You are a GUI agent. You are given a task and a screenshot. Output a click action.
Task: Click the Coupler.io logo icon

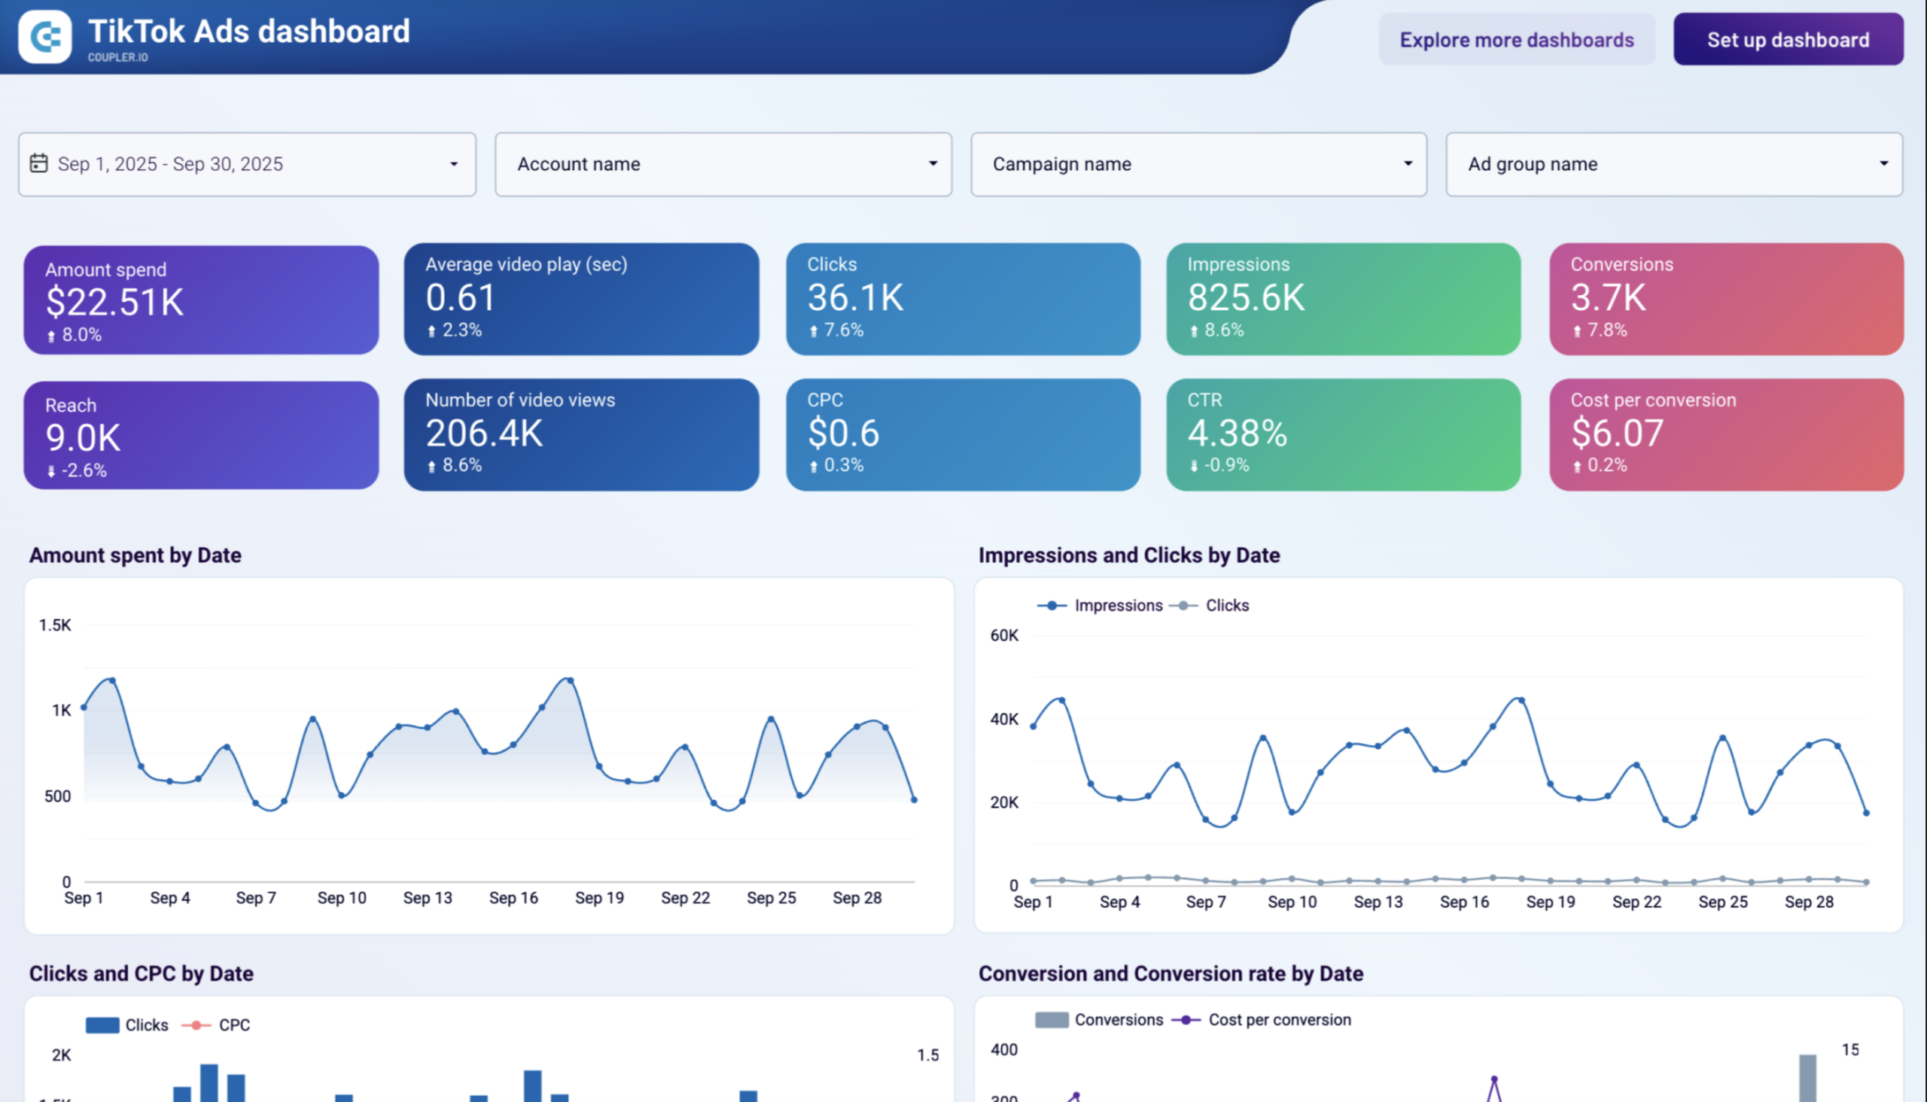(x=44, y=35)
